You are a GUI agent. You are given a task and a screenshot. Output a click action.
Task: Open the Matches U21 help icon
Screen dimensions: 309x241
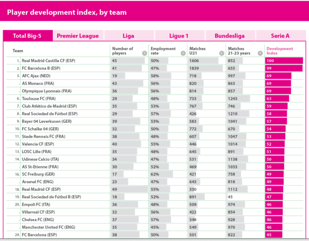222,53
